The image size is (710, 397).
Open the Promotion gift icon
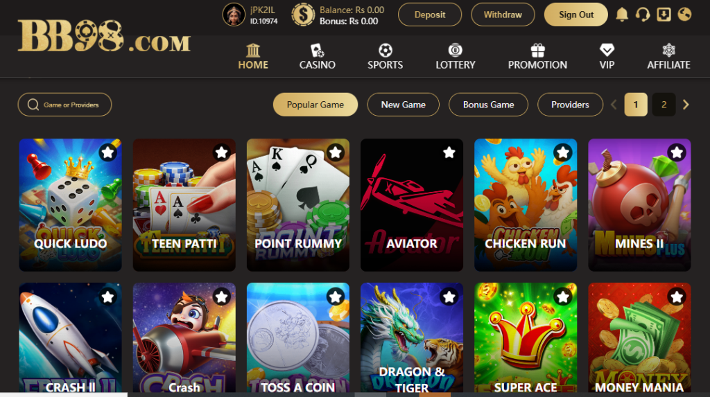537,51
